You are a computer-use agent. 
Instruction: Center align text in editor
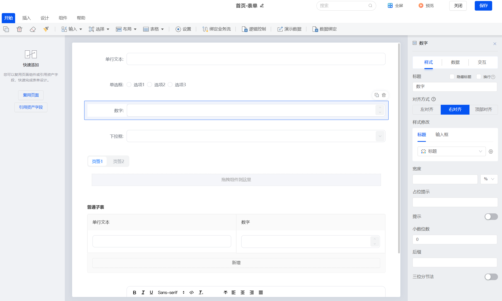pos(243,292)
